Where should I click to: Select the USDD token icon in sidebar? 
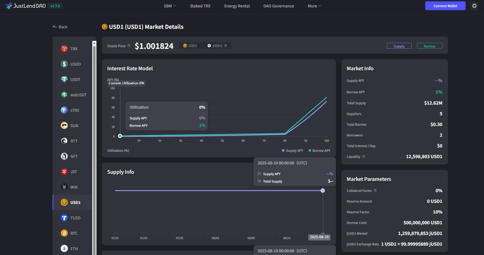pyautogui.click(x=64, y=64)
